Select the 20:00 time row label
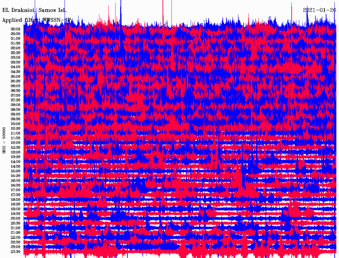This screenshot has height=258, width=339. (x=16, y=218)
